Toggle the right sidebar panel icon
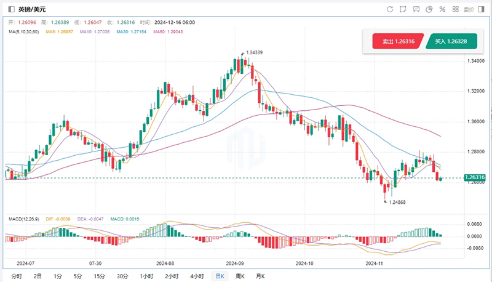492x282 pixels. coord(482,9)
